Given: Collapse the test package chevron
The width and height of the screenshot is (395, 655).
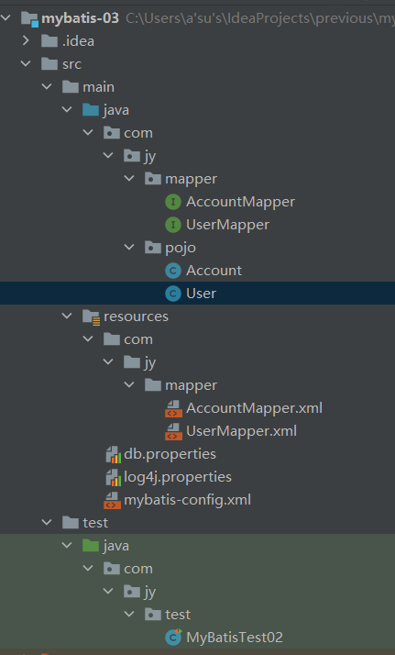Looking at the screenshot, I should point(129,614).
